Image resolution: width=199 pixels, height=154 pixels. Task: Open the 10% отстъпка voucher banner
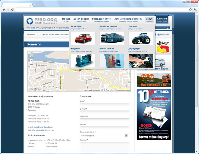point(154,115)
